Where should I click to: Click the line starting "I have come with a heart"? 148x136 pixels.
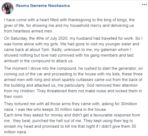coord(69,20)
